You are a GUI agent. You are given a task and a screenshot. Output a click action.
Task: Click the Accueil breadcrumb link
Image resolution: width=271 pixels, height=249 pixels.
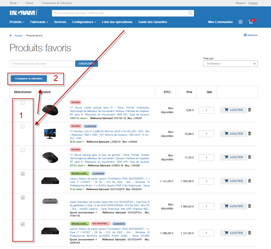[18, 36]
